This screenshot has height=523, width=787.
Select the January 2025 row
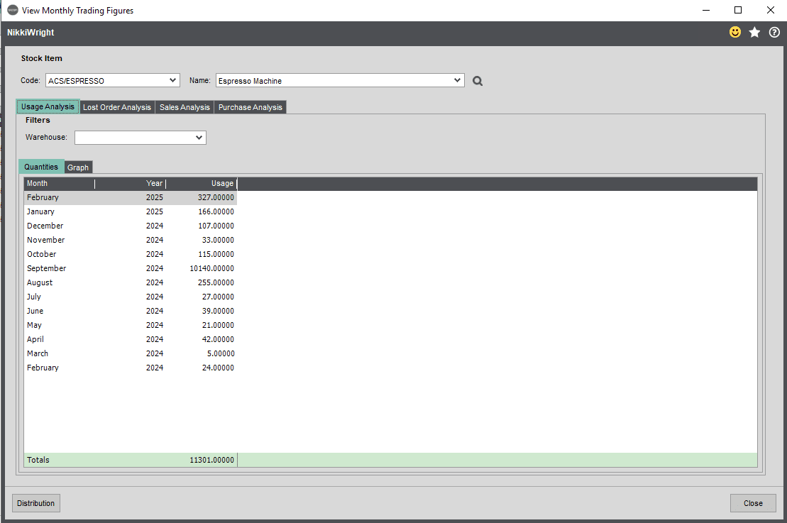131,211
